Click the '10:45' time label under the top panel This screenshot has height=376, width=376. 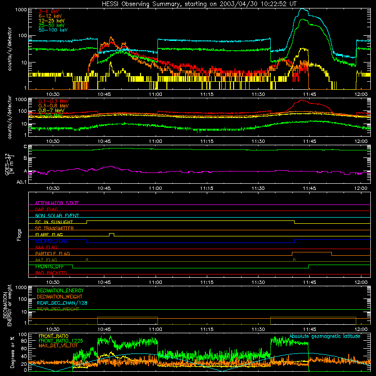(x=104, y=94)
